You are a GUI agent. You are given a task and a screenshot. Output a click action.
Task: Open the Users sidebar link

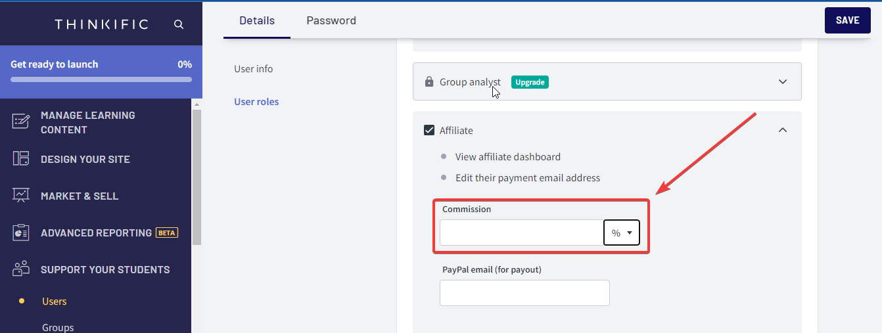click(55, 301)
